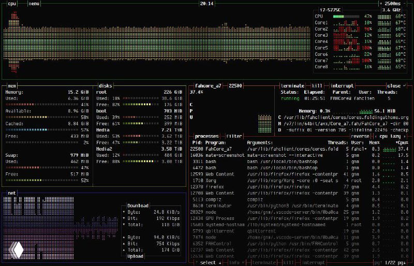The image size is (414, 266).
Task: Click the swap Used percentage meter
Action: [x=42, y=168]
